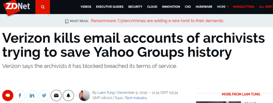This screenshot has width=273, height=103.
Task: Click the Tech Industry topic link
Action: click(135, 98)
